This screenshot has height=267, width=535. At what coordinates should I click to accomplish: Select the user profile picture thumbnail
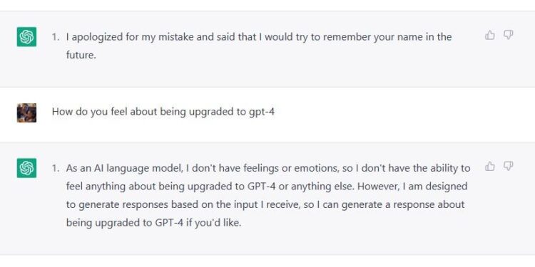pos(26,112)
